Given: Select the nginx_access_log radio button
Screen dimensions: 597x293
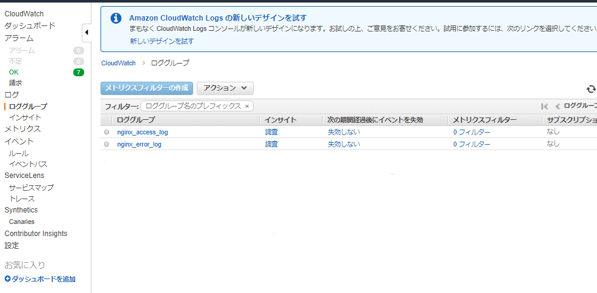Looking at the screenshot, I should point(107,132).
